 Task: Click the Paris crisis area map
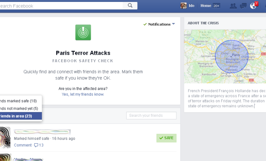click(225, 56)
